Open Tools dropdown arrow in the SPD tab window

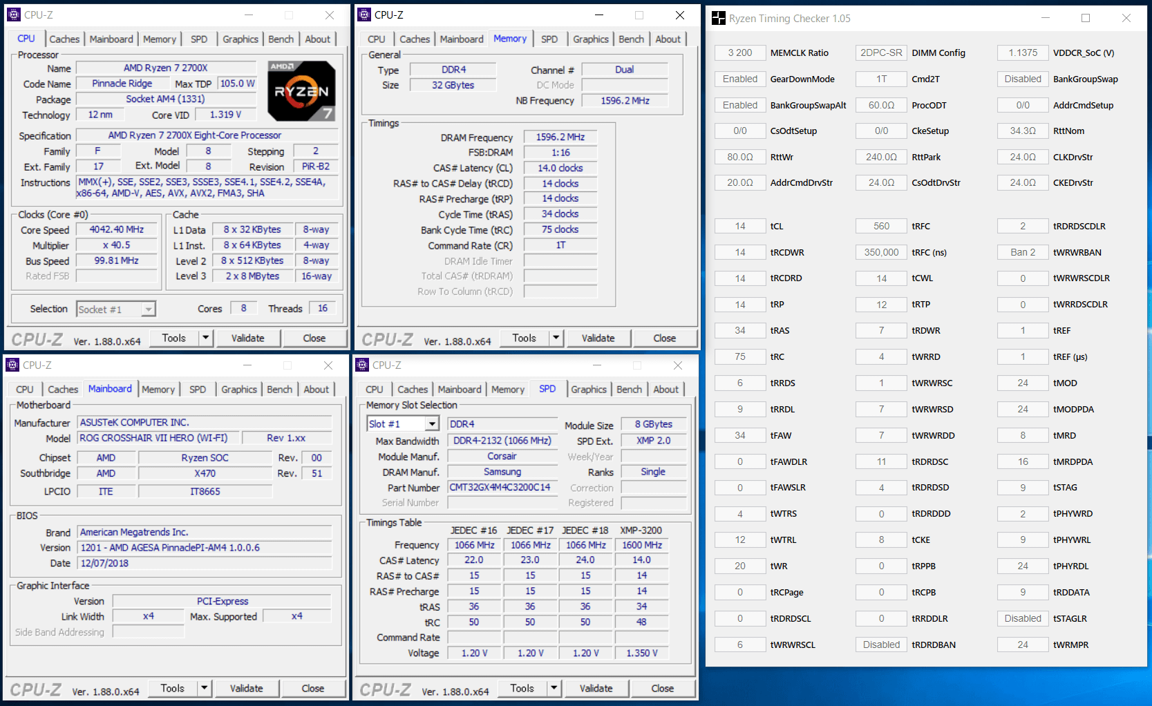coord(554,688)
